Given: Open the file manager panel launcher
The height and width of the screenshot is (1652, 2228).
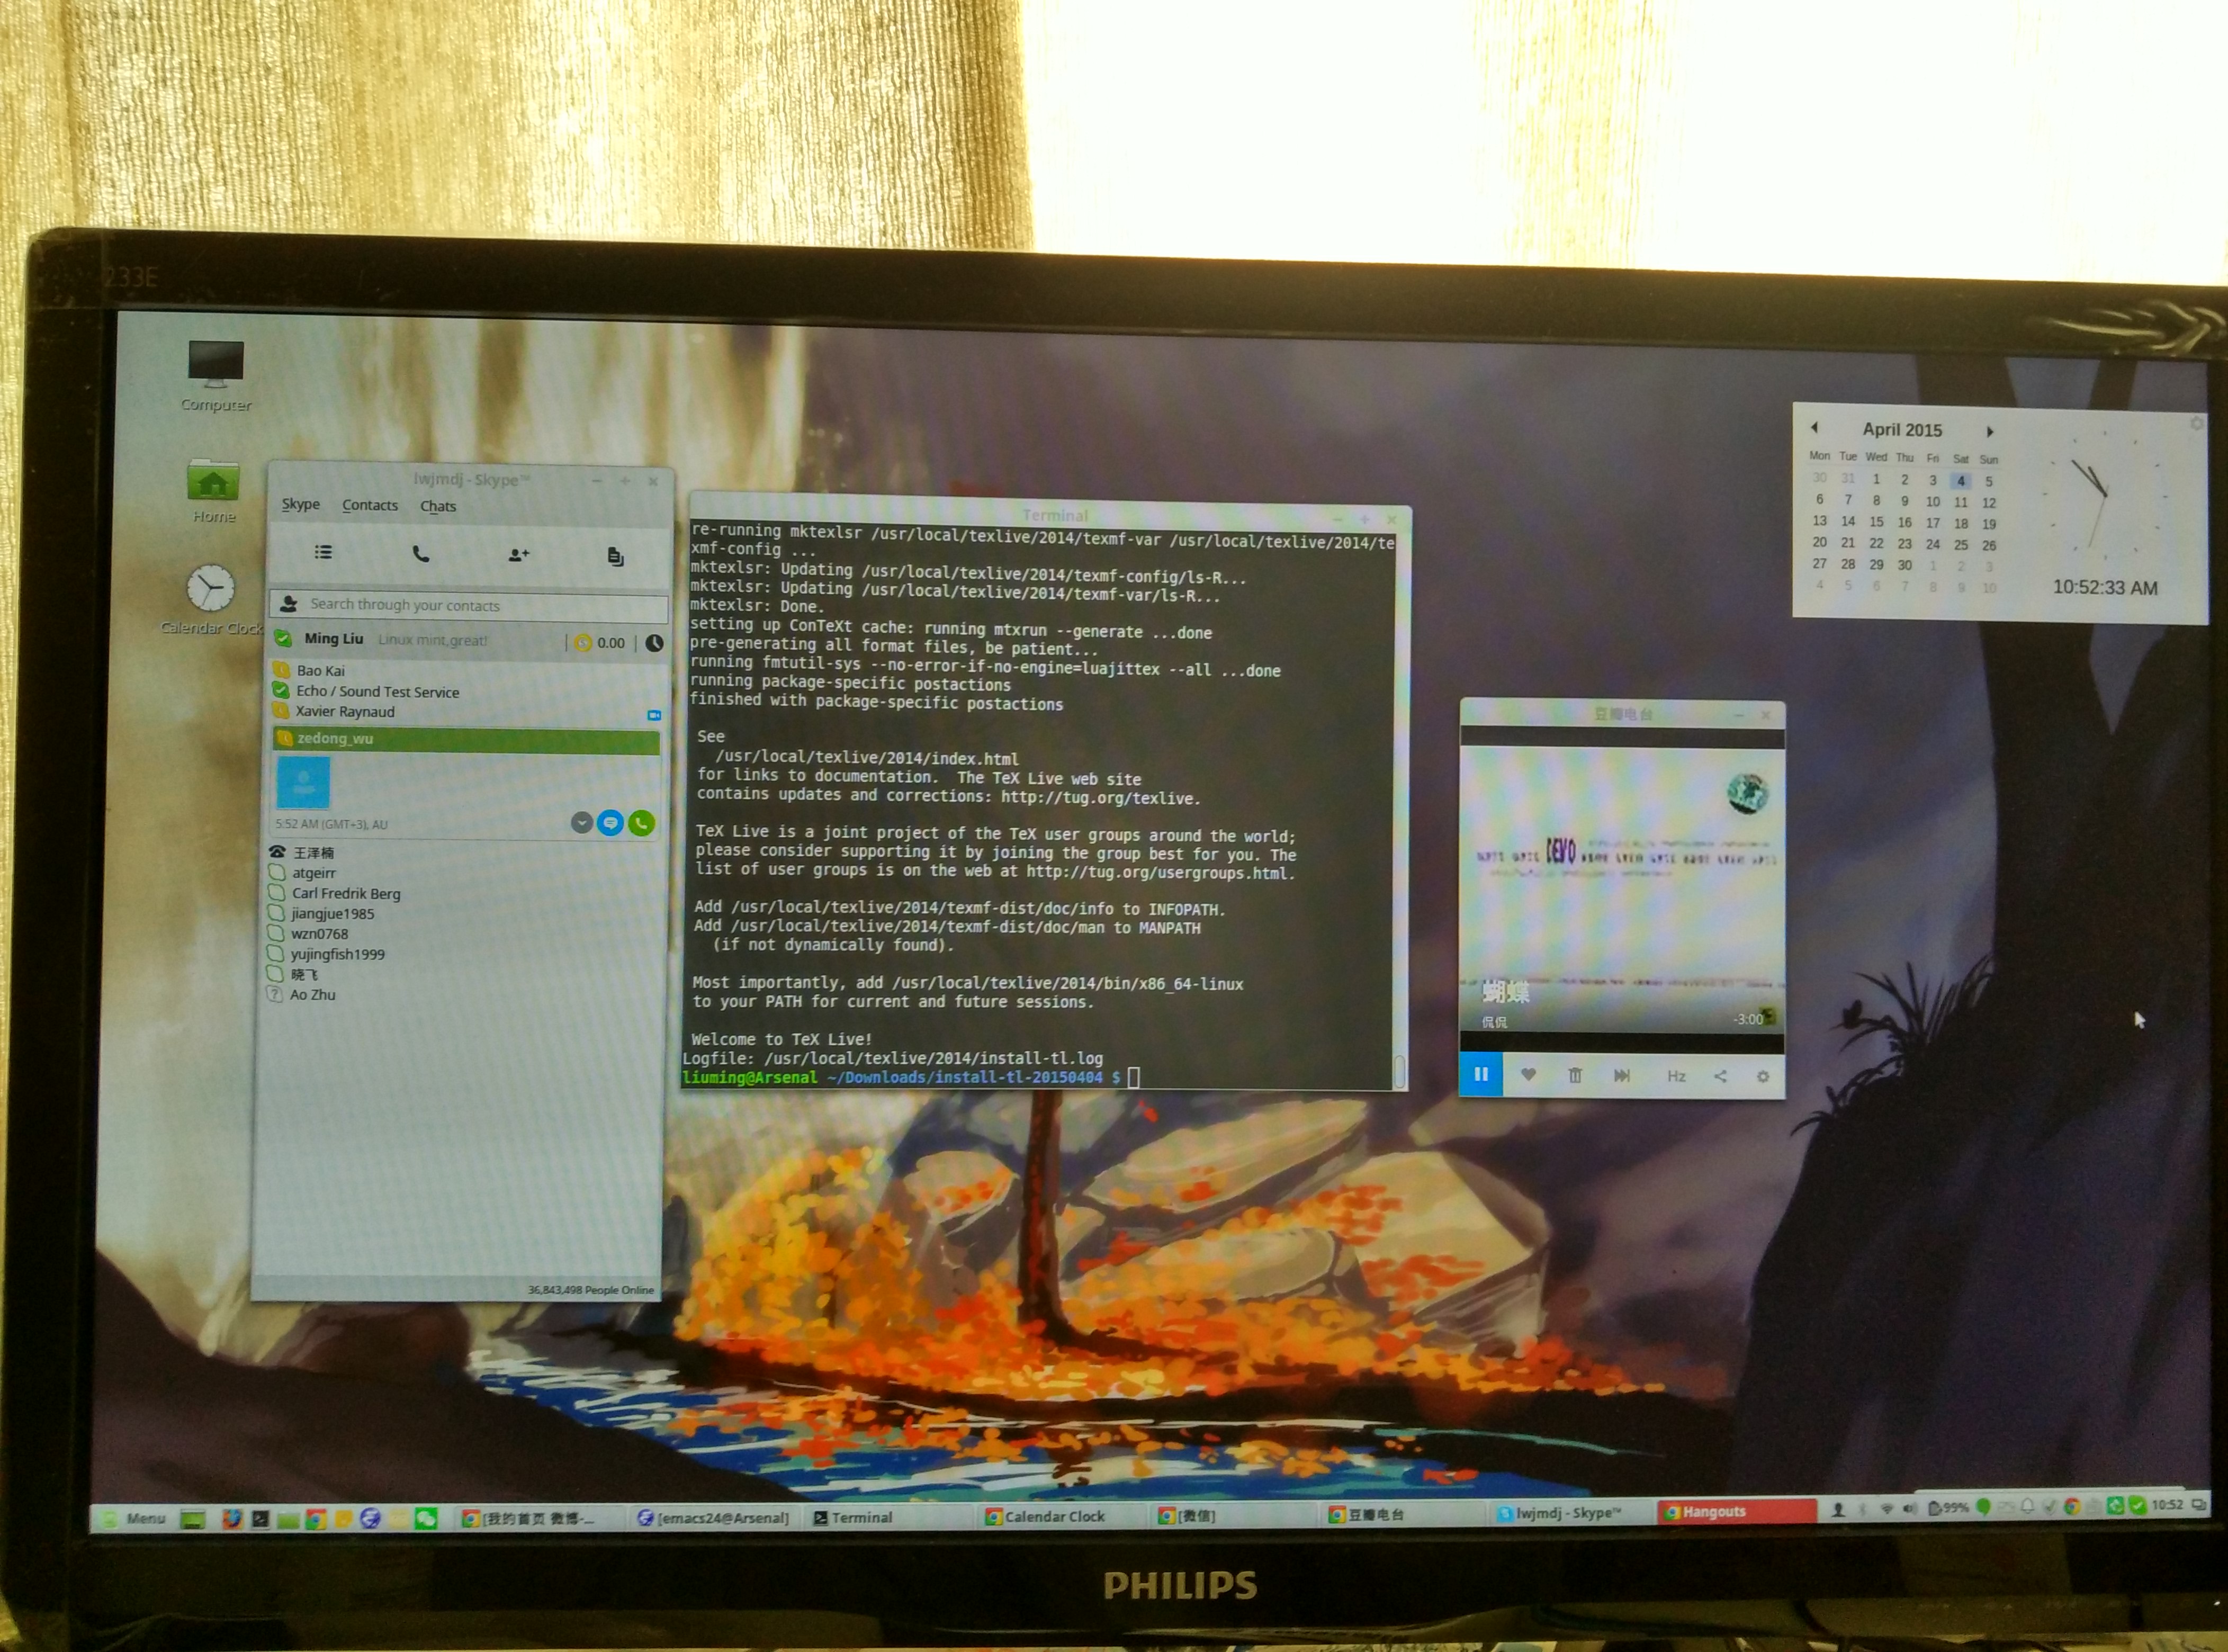Looking at the screenshot, I should tap(288, 1520).
